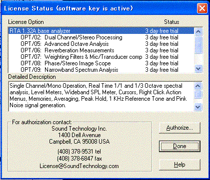Click the License Option column label
The width and height of the screenshot is (210, 180).
26,22
